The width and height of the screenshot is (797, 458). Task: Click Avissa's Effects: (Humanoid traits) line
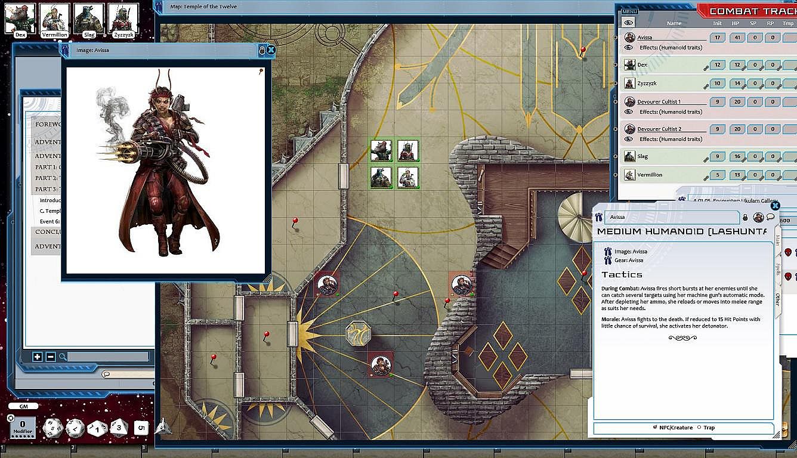671,48
